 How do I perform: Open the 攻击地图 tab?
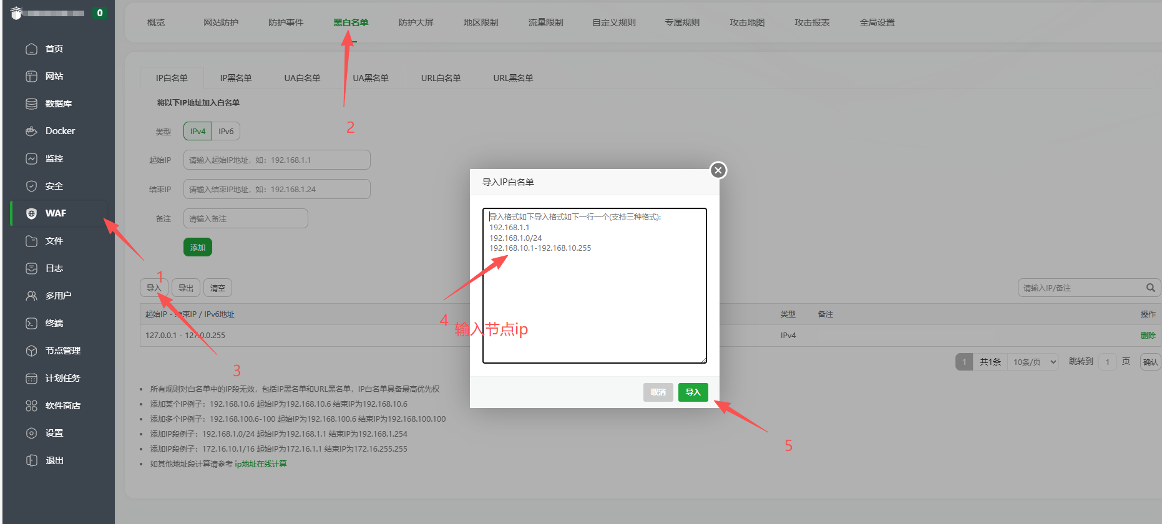coord(747,22)
